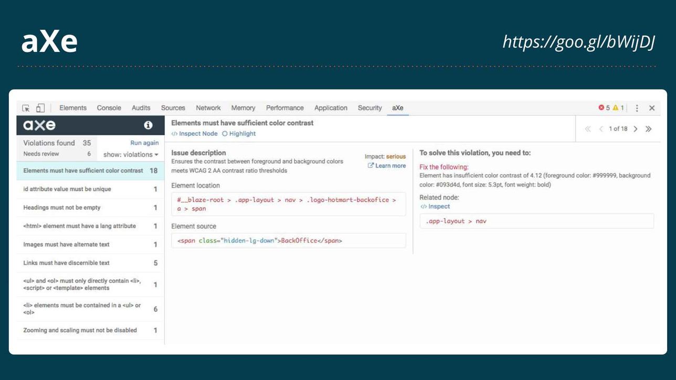This screenshot has height=380, width=676.
Task: Click the .app-layout > nav related node box
Action: click(x=537, y=221)
